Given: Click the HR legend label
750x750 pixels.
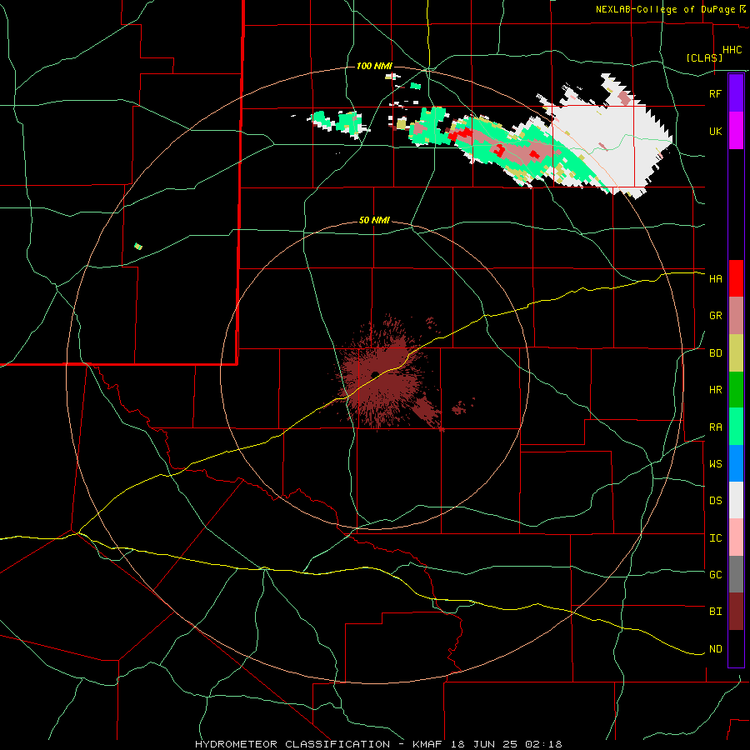Looking at the screenshot, I should click(715, 390).
